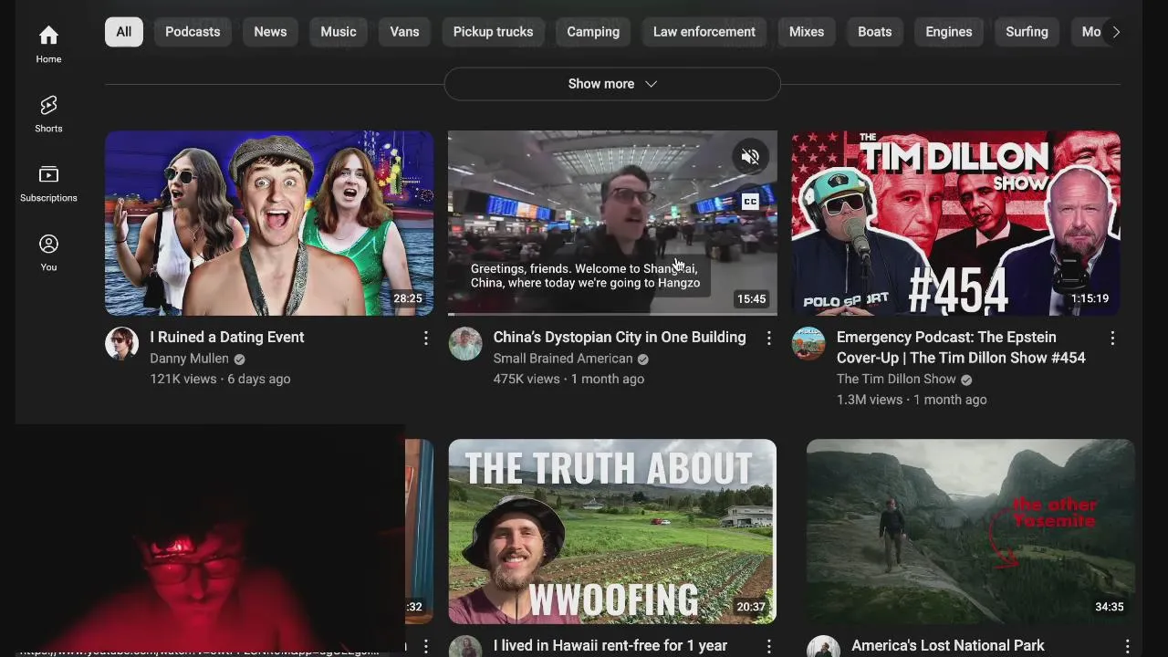Select the Music filter chip

coord(339,32)
